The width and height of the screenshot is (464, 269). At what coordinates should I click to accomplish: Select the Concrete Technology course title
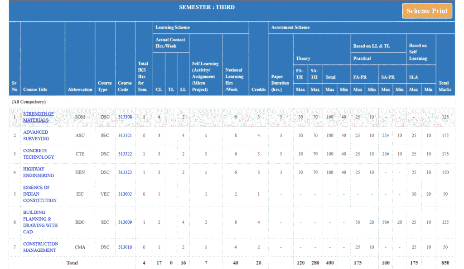coord(39,154)
